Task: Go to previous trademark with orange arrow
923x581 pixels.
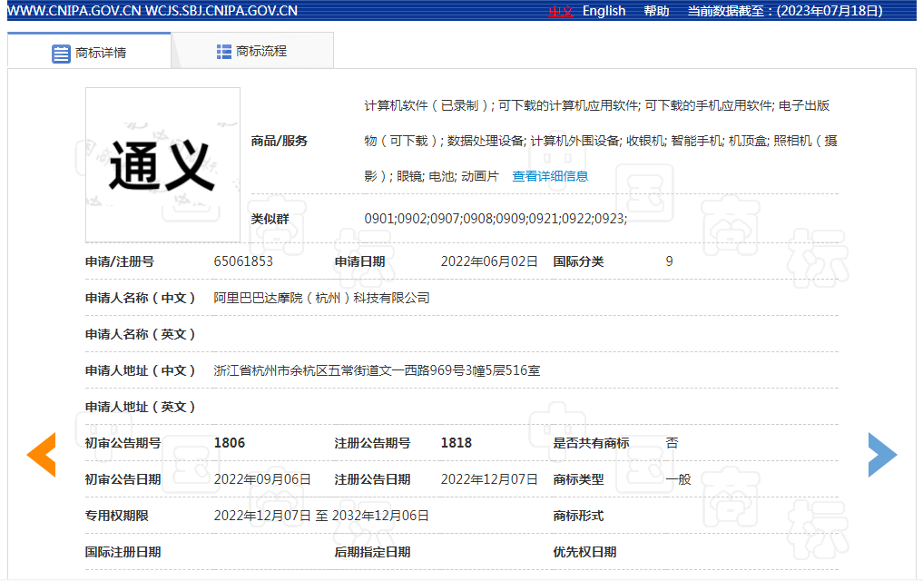Action: pos(41,455)
